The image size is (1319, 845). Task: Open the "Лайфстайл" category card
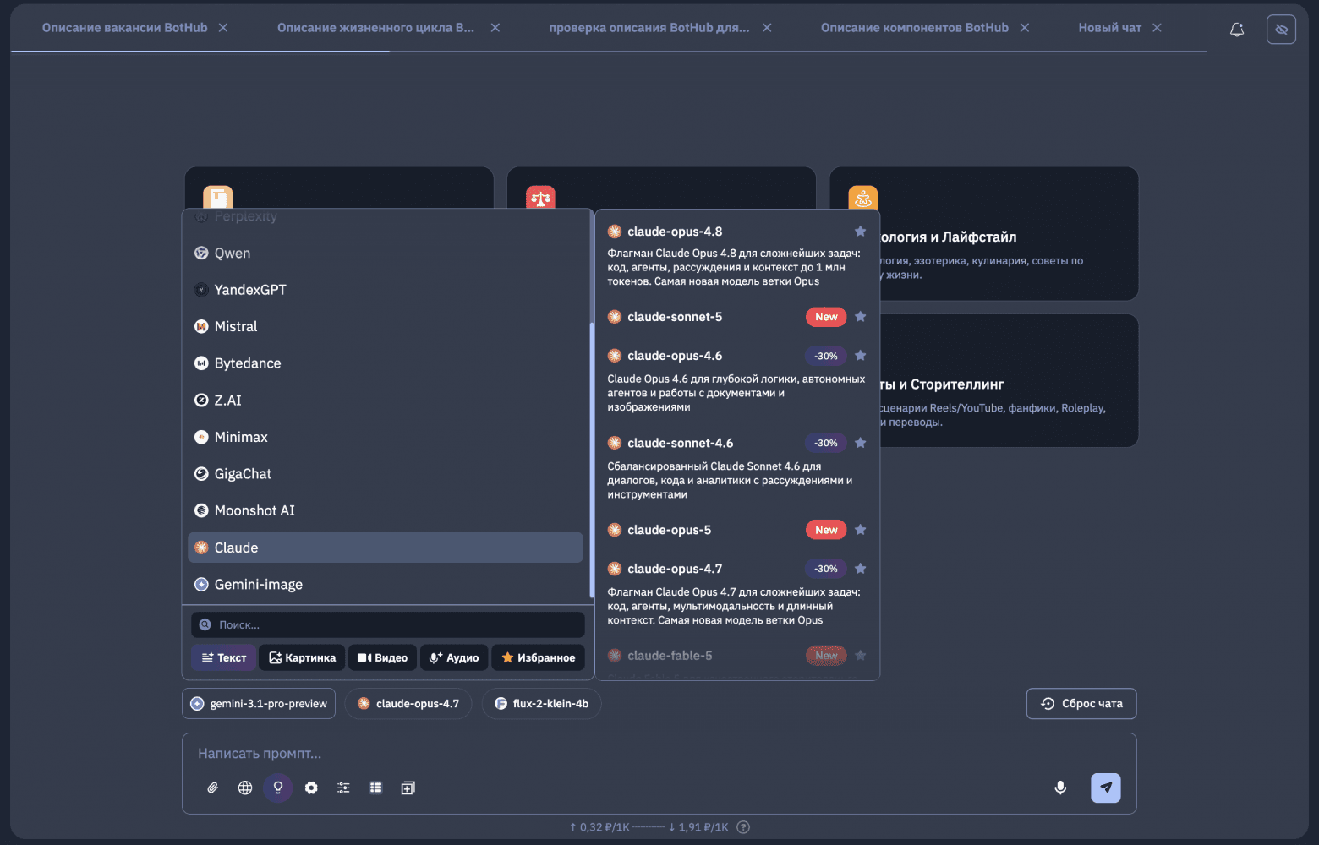click(1008, 233)
